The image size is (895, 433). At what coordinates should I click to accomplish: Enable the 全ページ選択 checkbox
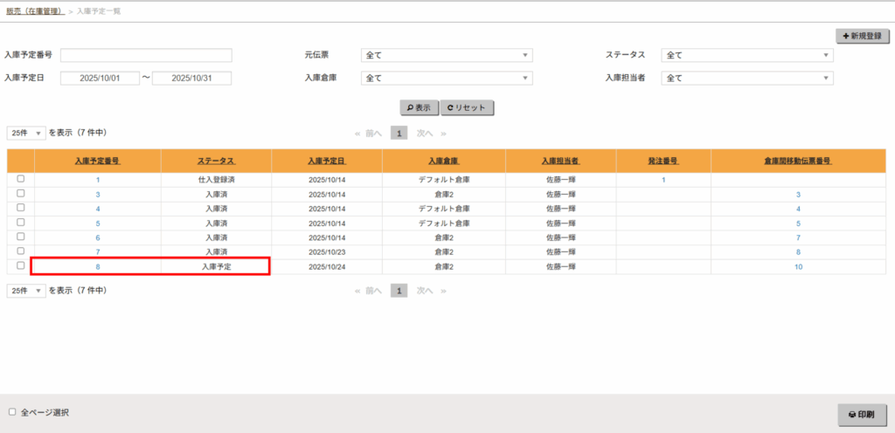point(12,411)
